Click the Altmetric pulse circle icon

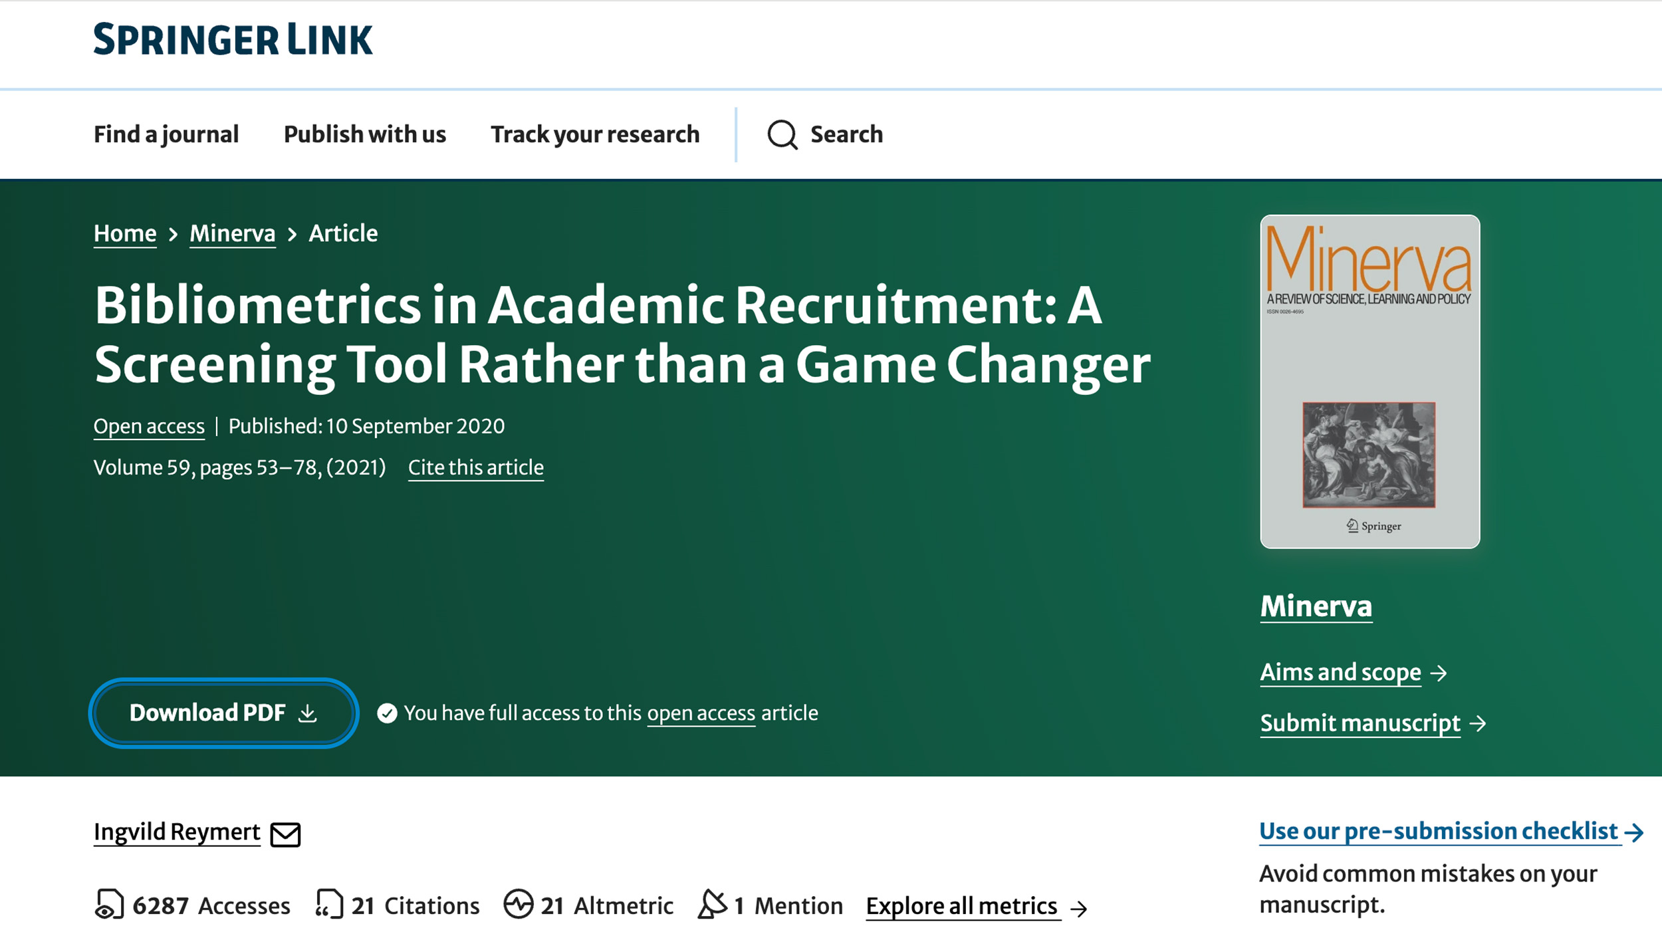pyautogui.click(x=519, y=904)
